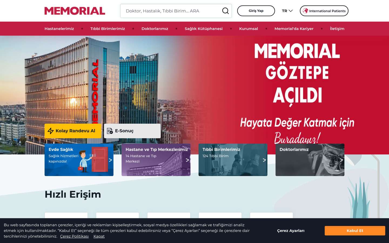Open Hastanelerimiz menu
This screenshot has height=243, width=389.
pos(59,29)
